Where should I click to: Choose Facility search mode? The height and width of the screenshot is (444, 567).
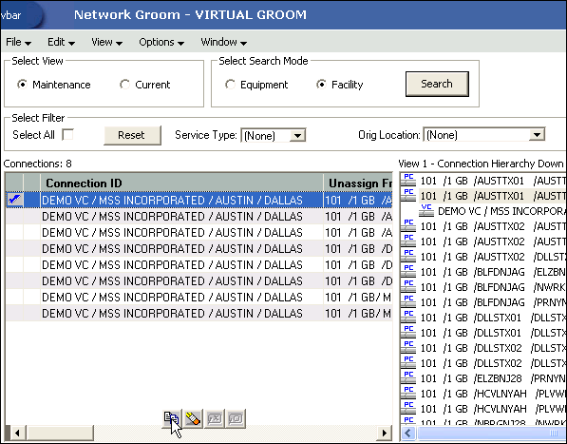tap(321, 85)
